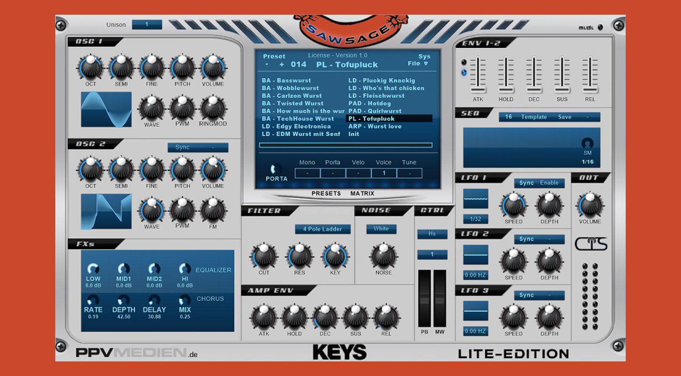Toggle the Porta setting box
The image size is (681, 376).
[333, 173]
